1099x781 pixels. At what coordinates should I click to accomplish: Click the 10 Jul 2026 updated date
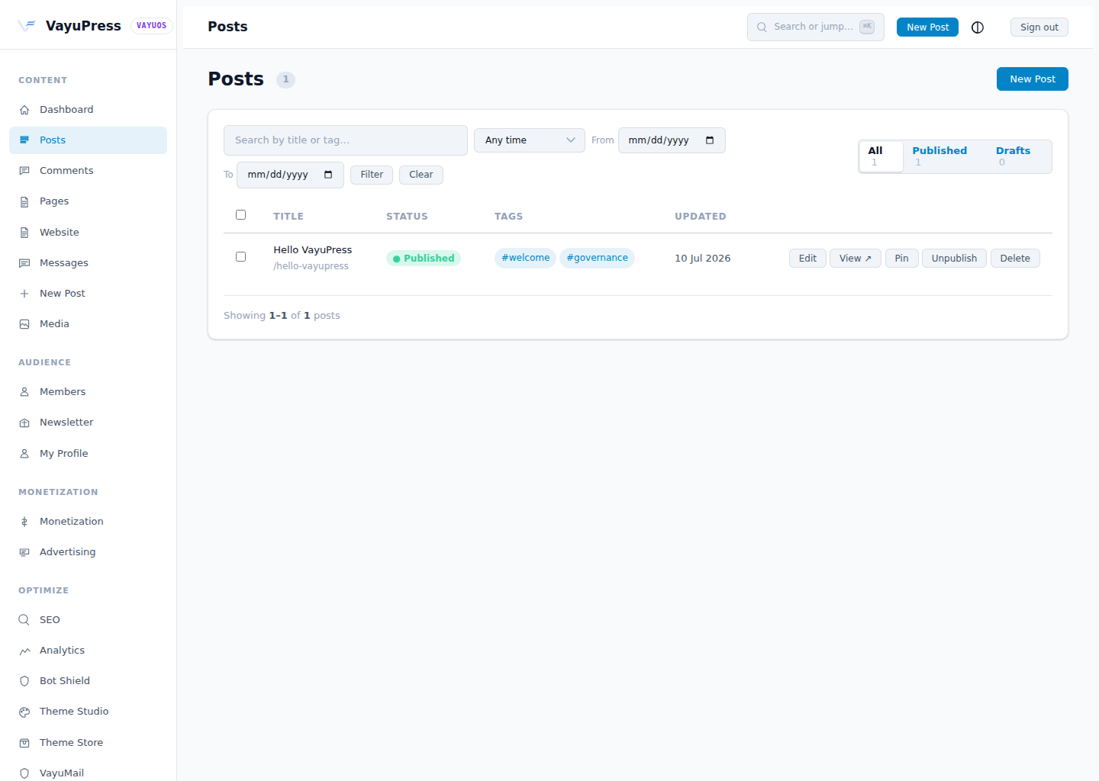(x=702, y=259)
